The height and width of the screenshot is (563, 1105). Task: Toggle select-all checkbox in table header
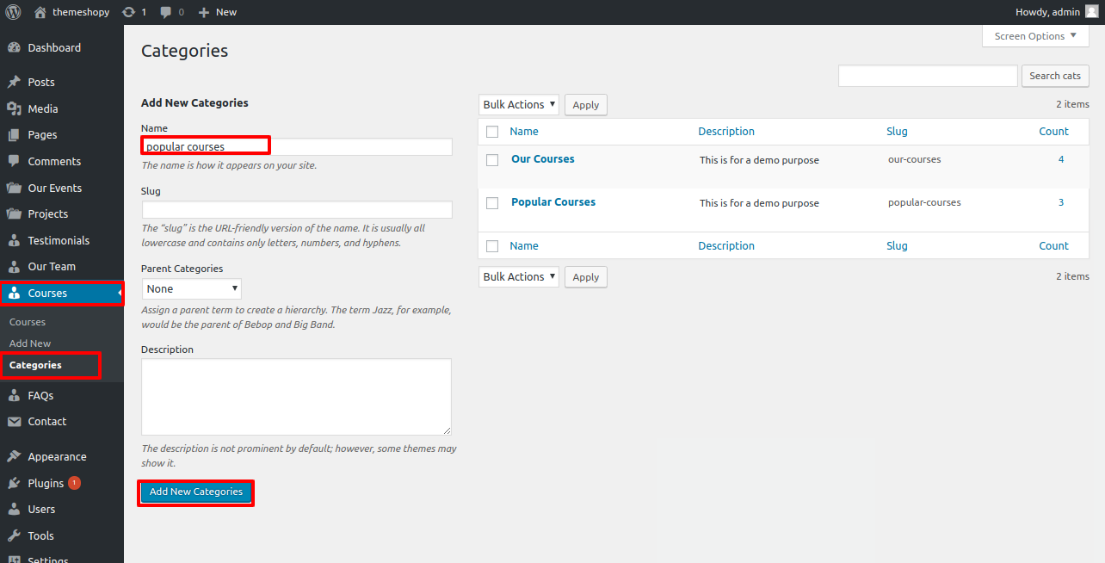[x=492, y=132]
